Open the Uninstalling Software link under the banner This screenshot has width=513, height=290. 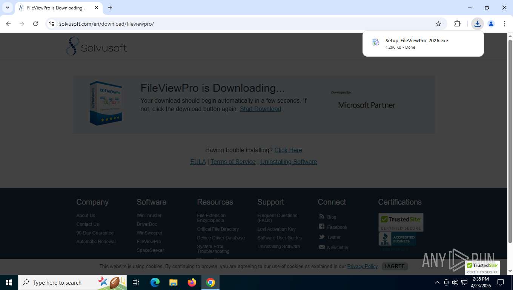pyautogui.click(x=289, y=162)
